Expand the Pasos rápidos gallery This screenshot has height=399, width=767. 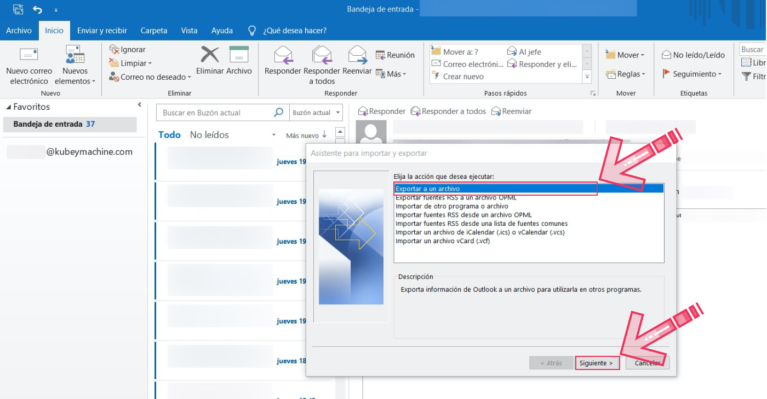click(587, 77)
